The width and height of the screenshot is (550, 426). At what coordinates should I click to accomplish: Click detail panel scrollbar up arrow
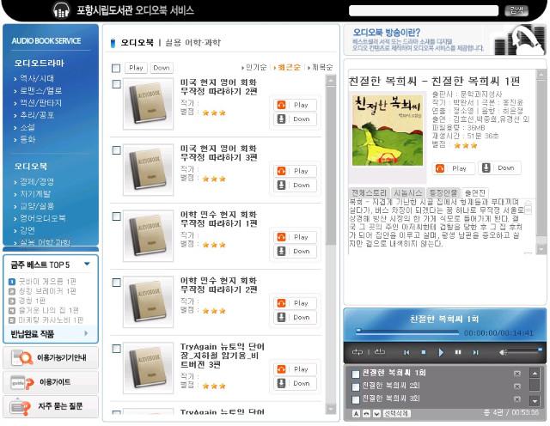[541, 75]
